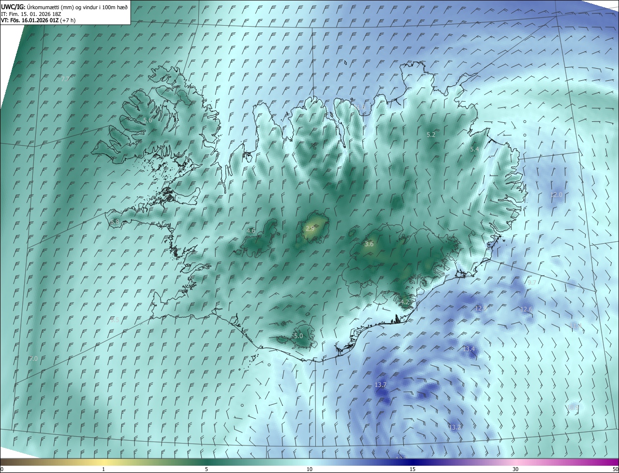Click the 50 tick on the colour scale
Image resolution: width=619 pixels, height=473 pixels.
point(616,470)
